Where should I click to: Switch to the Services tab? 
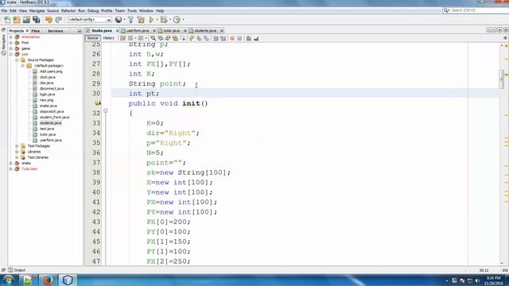pyautogui.click(x=55, y=31)
